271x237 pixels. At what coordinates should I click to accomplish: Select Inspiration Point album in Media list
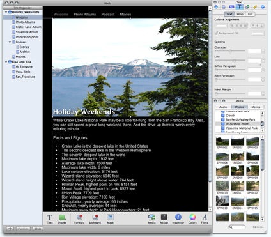tap(237, 124)
